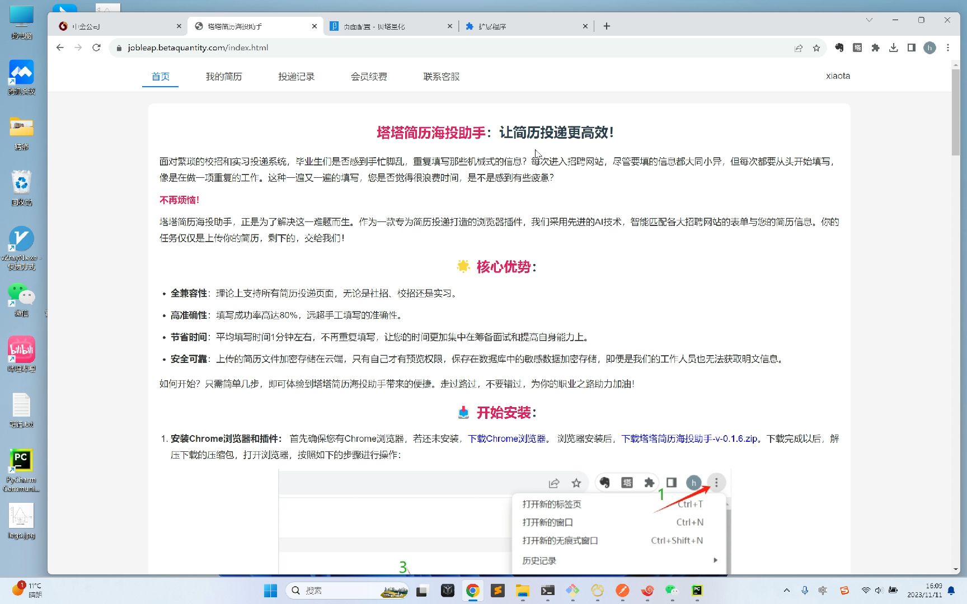The width and height of the screenshot is (967, 604).
Task: Open the logo.jpg desktop file
Action: 21,521
